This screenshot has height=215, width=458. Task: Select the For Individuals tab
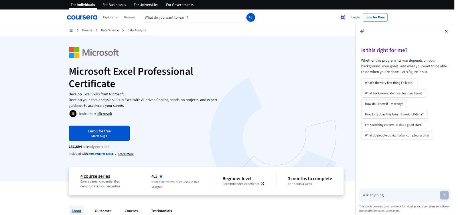83,5
